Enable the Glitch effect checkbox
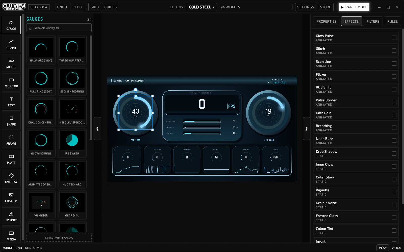 (x=394, y=51)
